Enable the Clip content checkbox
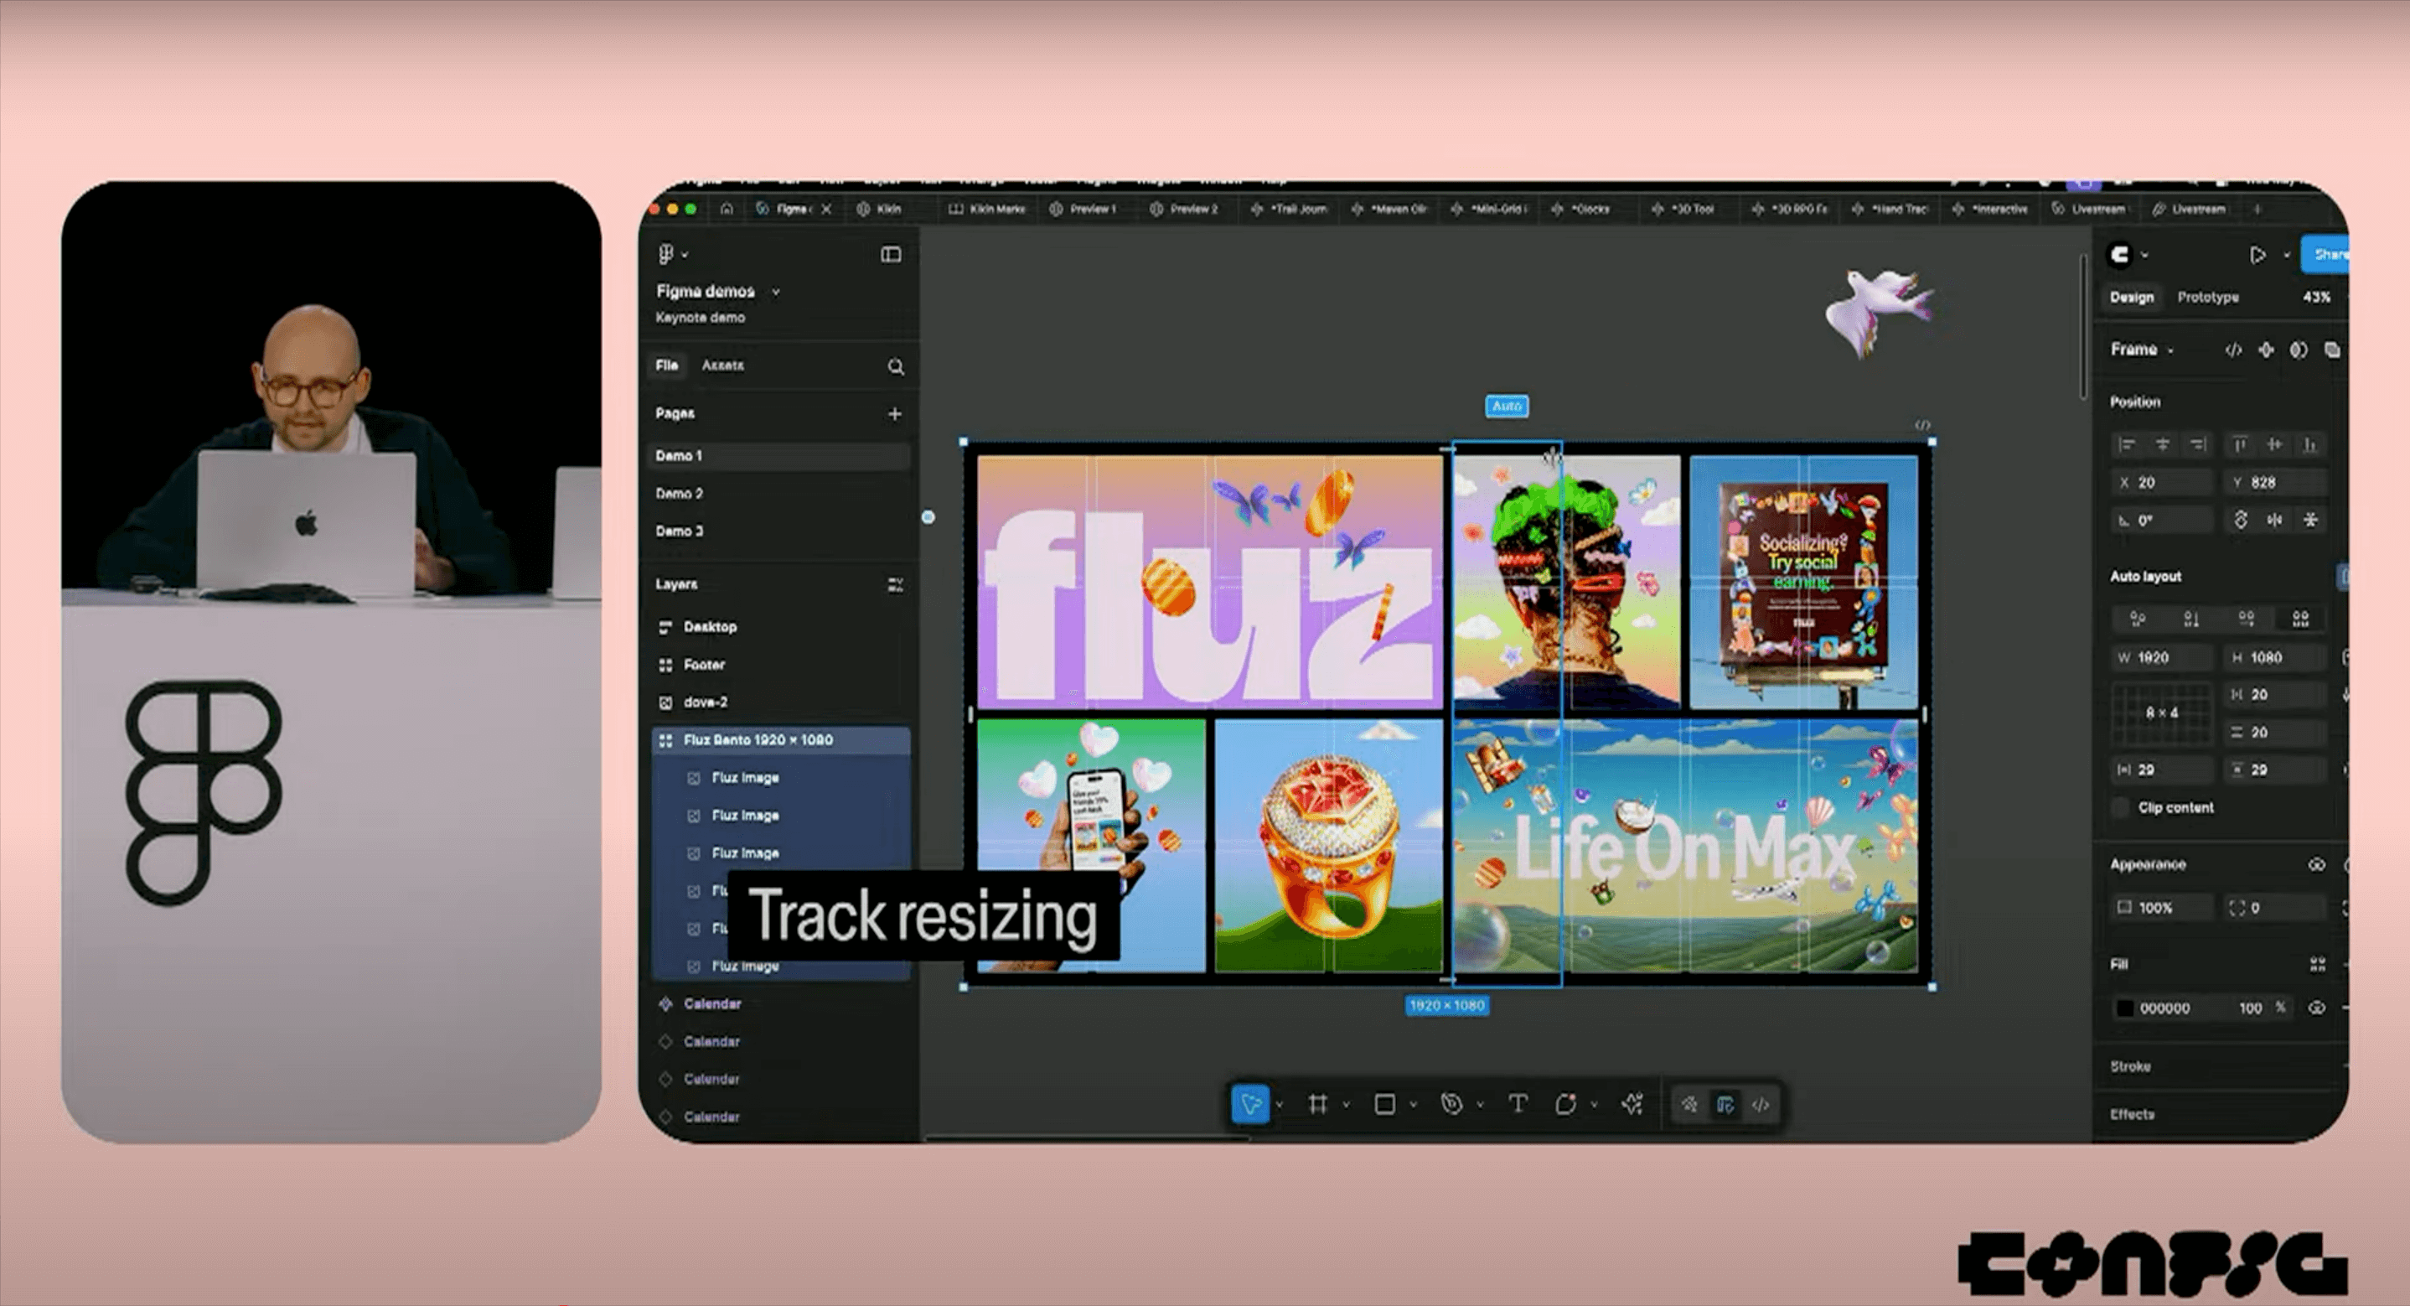Screen dimensions: 2410x1306 [2121, 807]
